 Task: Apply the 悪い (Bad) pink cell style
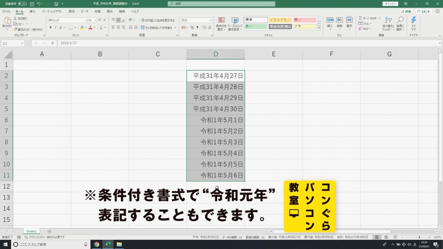(x=305, y=20)
